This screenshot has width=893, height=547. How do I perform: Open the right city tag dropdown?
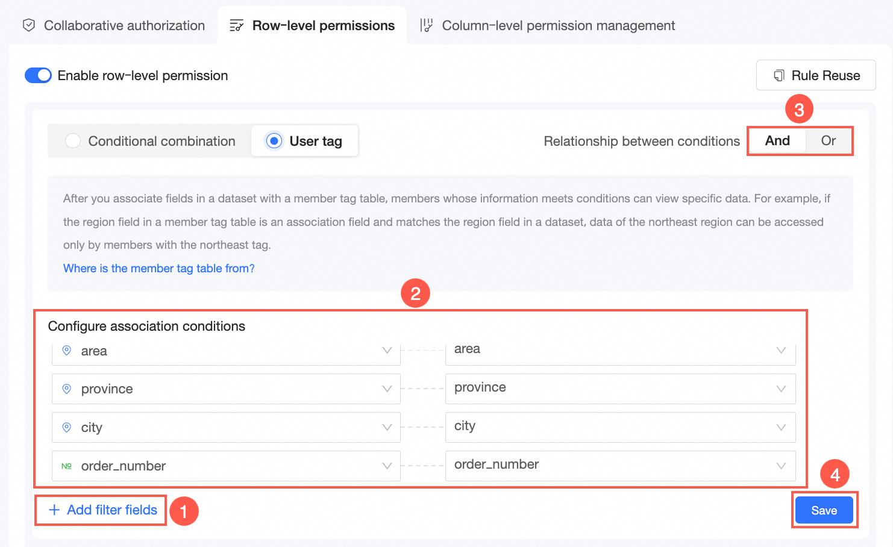pos(781,427)
